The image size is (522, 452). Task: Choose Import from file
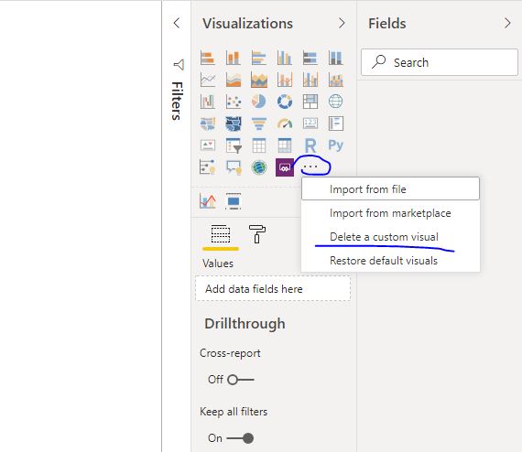pos(390,188)
